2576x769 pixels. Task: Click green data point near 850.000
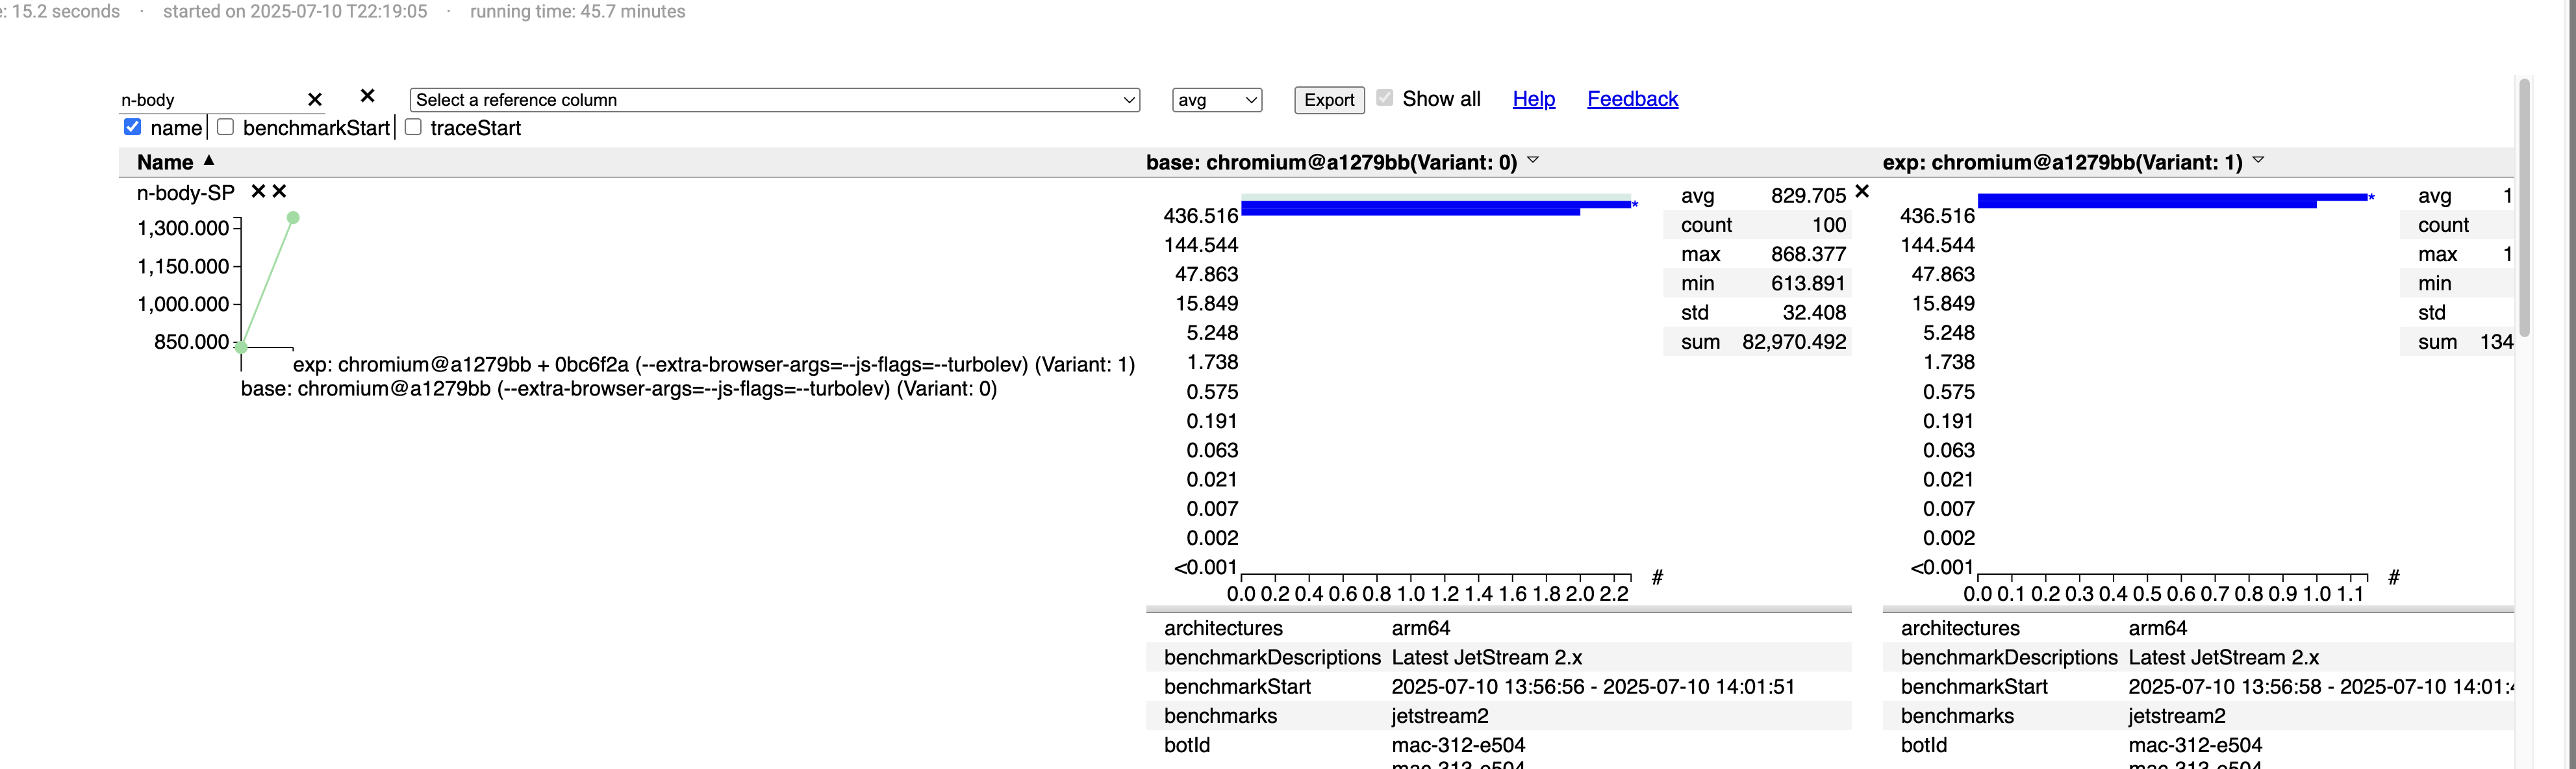point(241,347)
